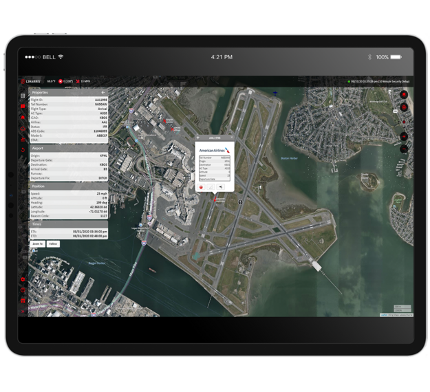The width and height of the screenshot is (430, 392).
Task: Click the Tail Number row
Action: (x=69, y=104)
